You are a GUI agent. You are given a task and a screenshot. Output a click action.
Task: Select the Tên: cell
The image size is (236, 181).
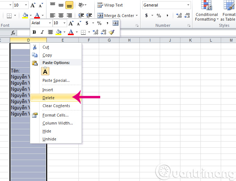pyautogui.click(x=20, y=71)
